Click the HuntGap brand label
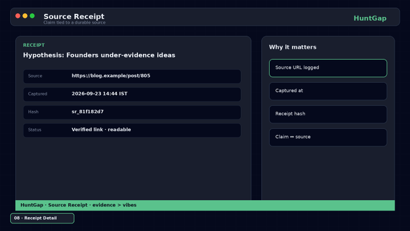The image size is (410, 231). (x=370, y=18)
